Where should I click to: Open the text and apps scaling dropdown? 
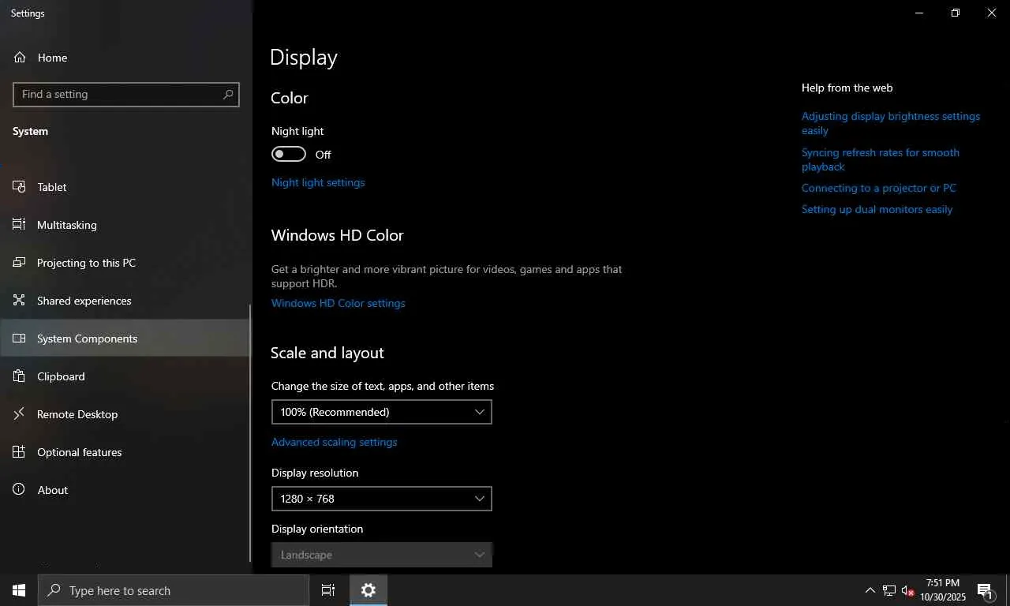(x=382, y=412)
